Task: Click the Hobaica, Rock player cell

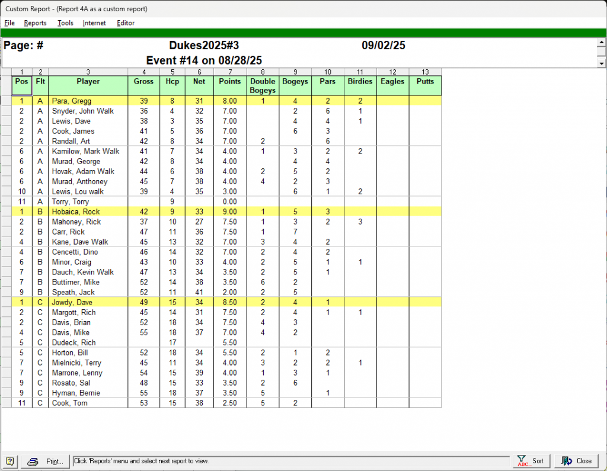Action: pos(88,212)
